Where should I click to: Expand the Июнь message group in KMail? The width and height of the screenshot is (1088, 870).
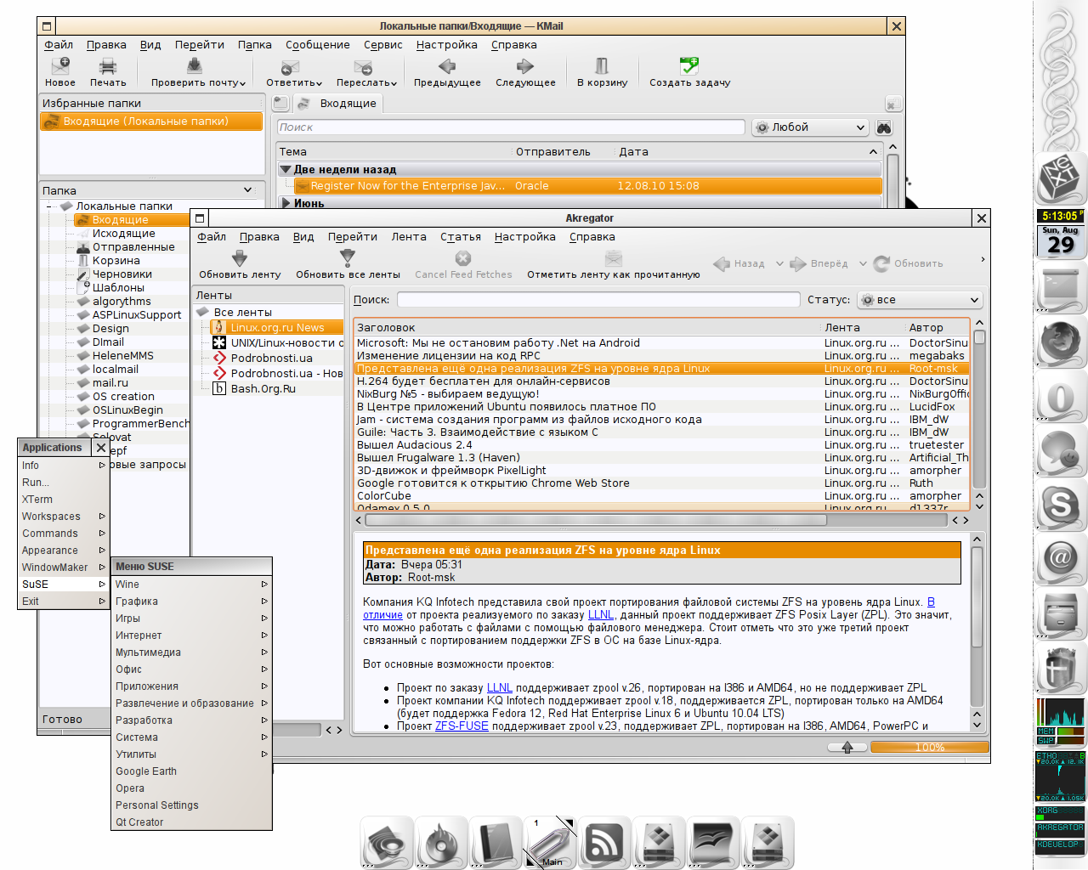[286, 203]
